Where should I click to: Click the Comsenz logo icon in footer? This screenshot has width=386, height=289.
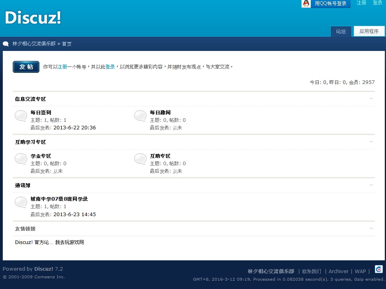378,269
